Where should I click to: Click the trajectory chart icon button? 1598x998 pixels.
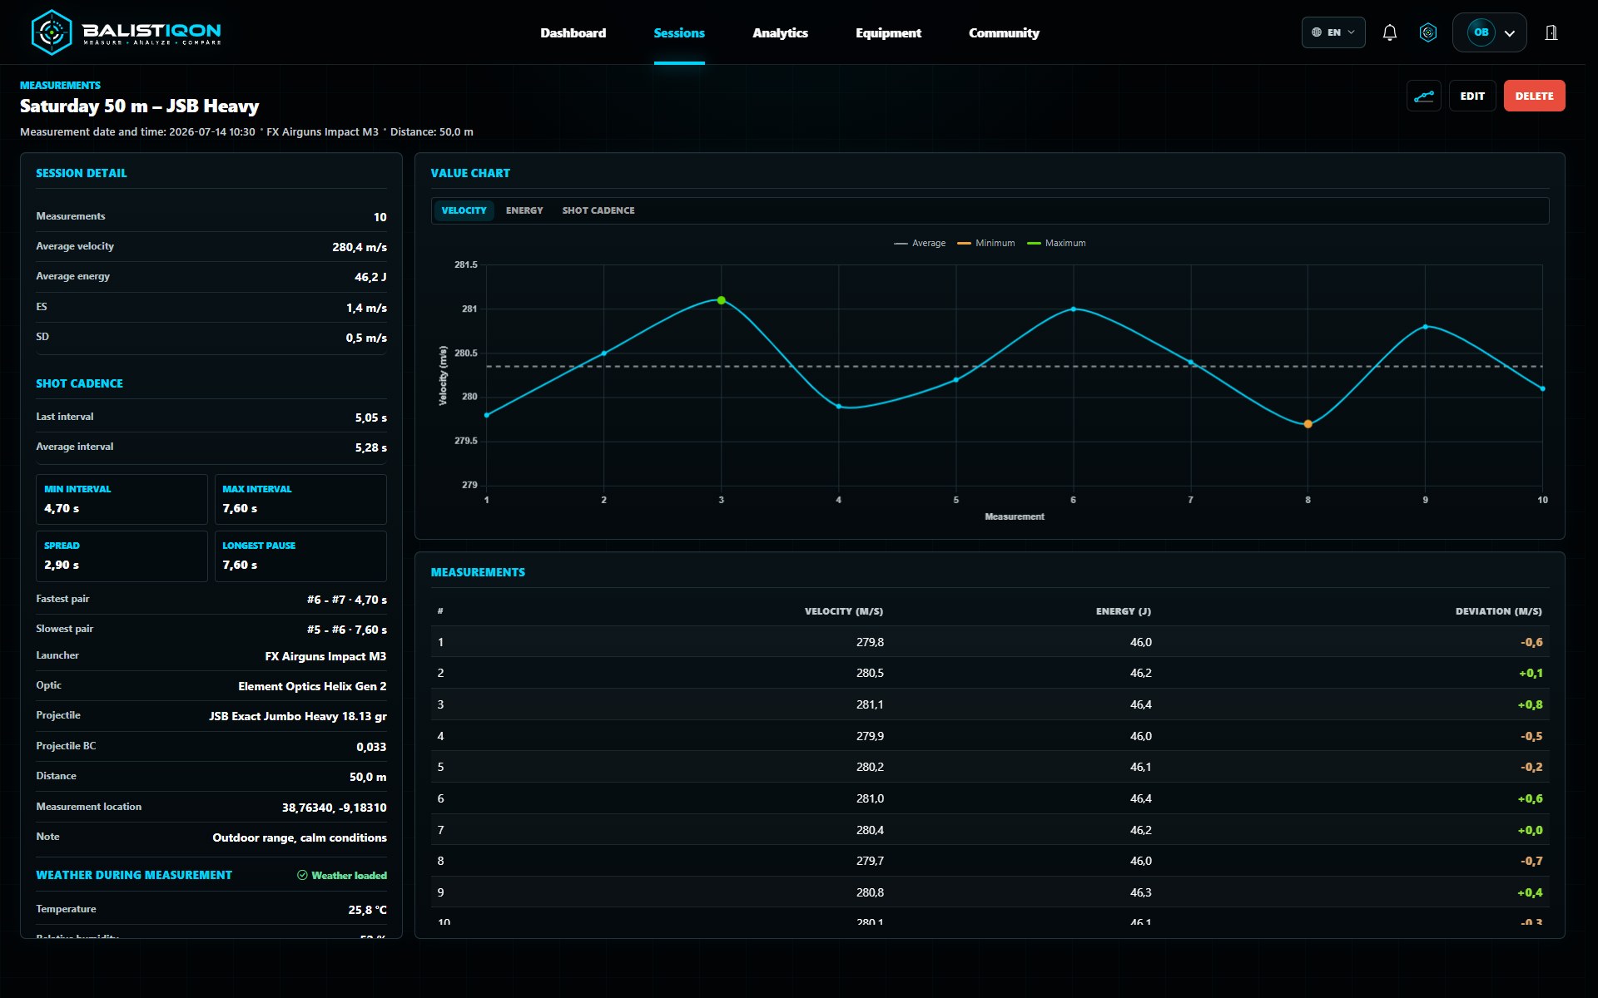1424,96
